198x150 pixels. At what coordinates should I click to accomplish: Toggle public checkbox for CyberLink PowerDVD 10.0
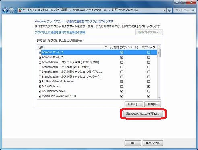(x=148, y=96)
